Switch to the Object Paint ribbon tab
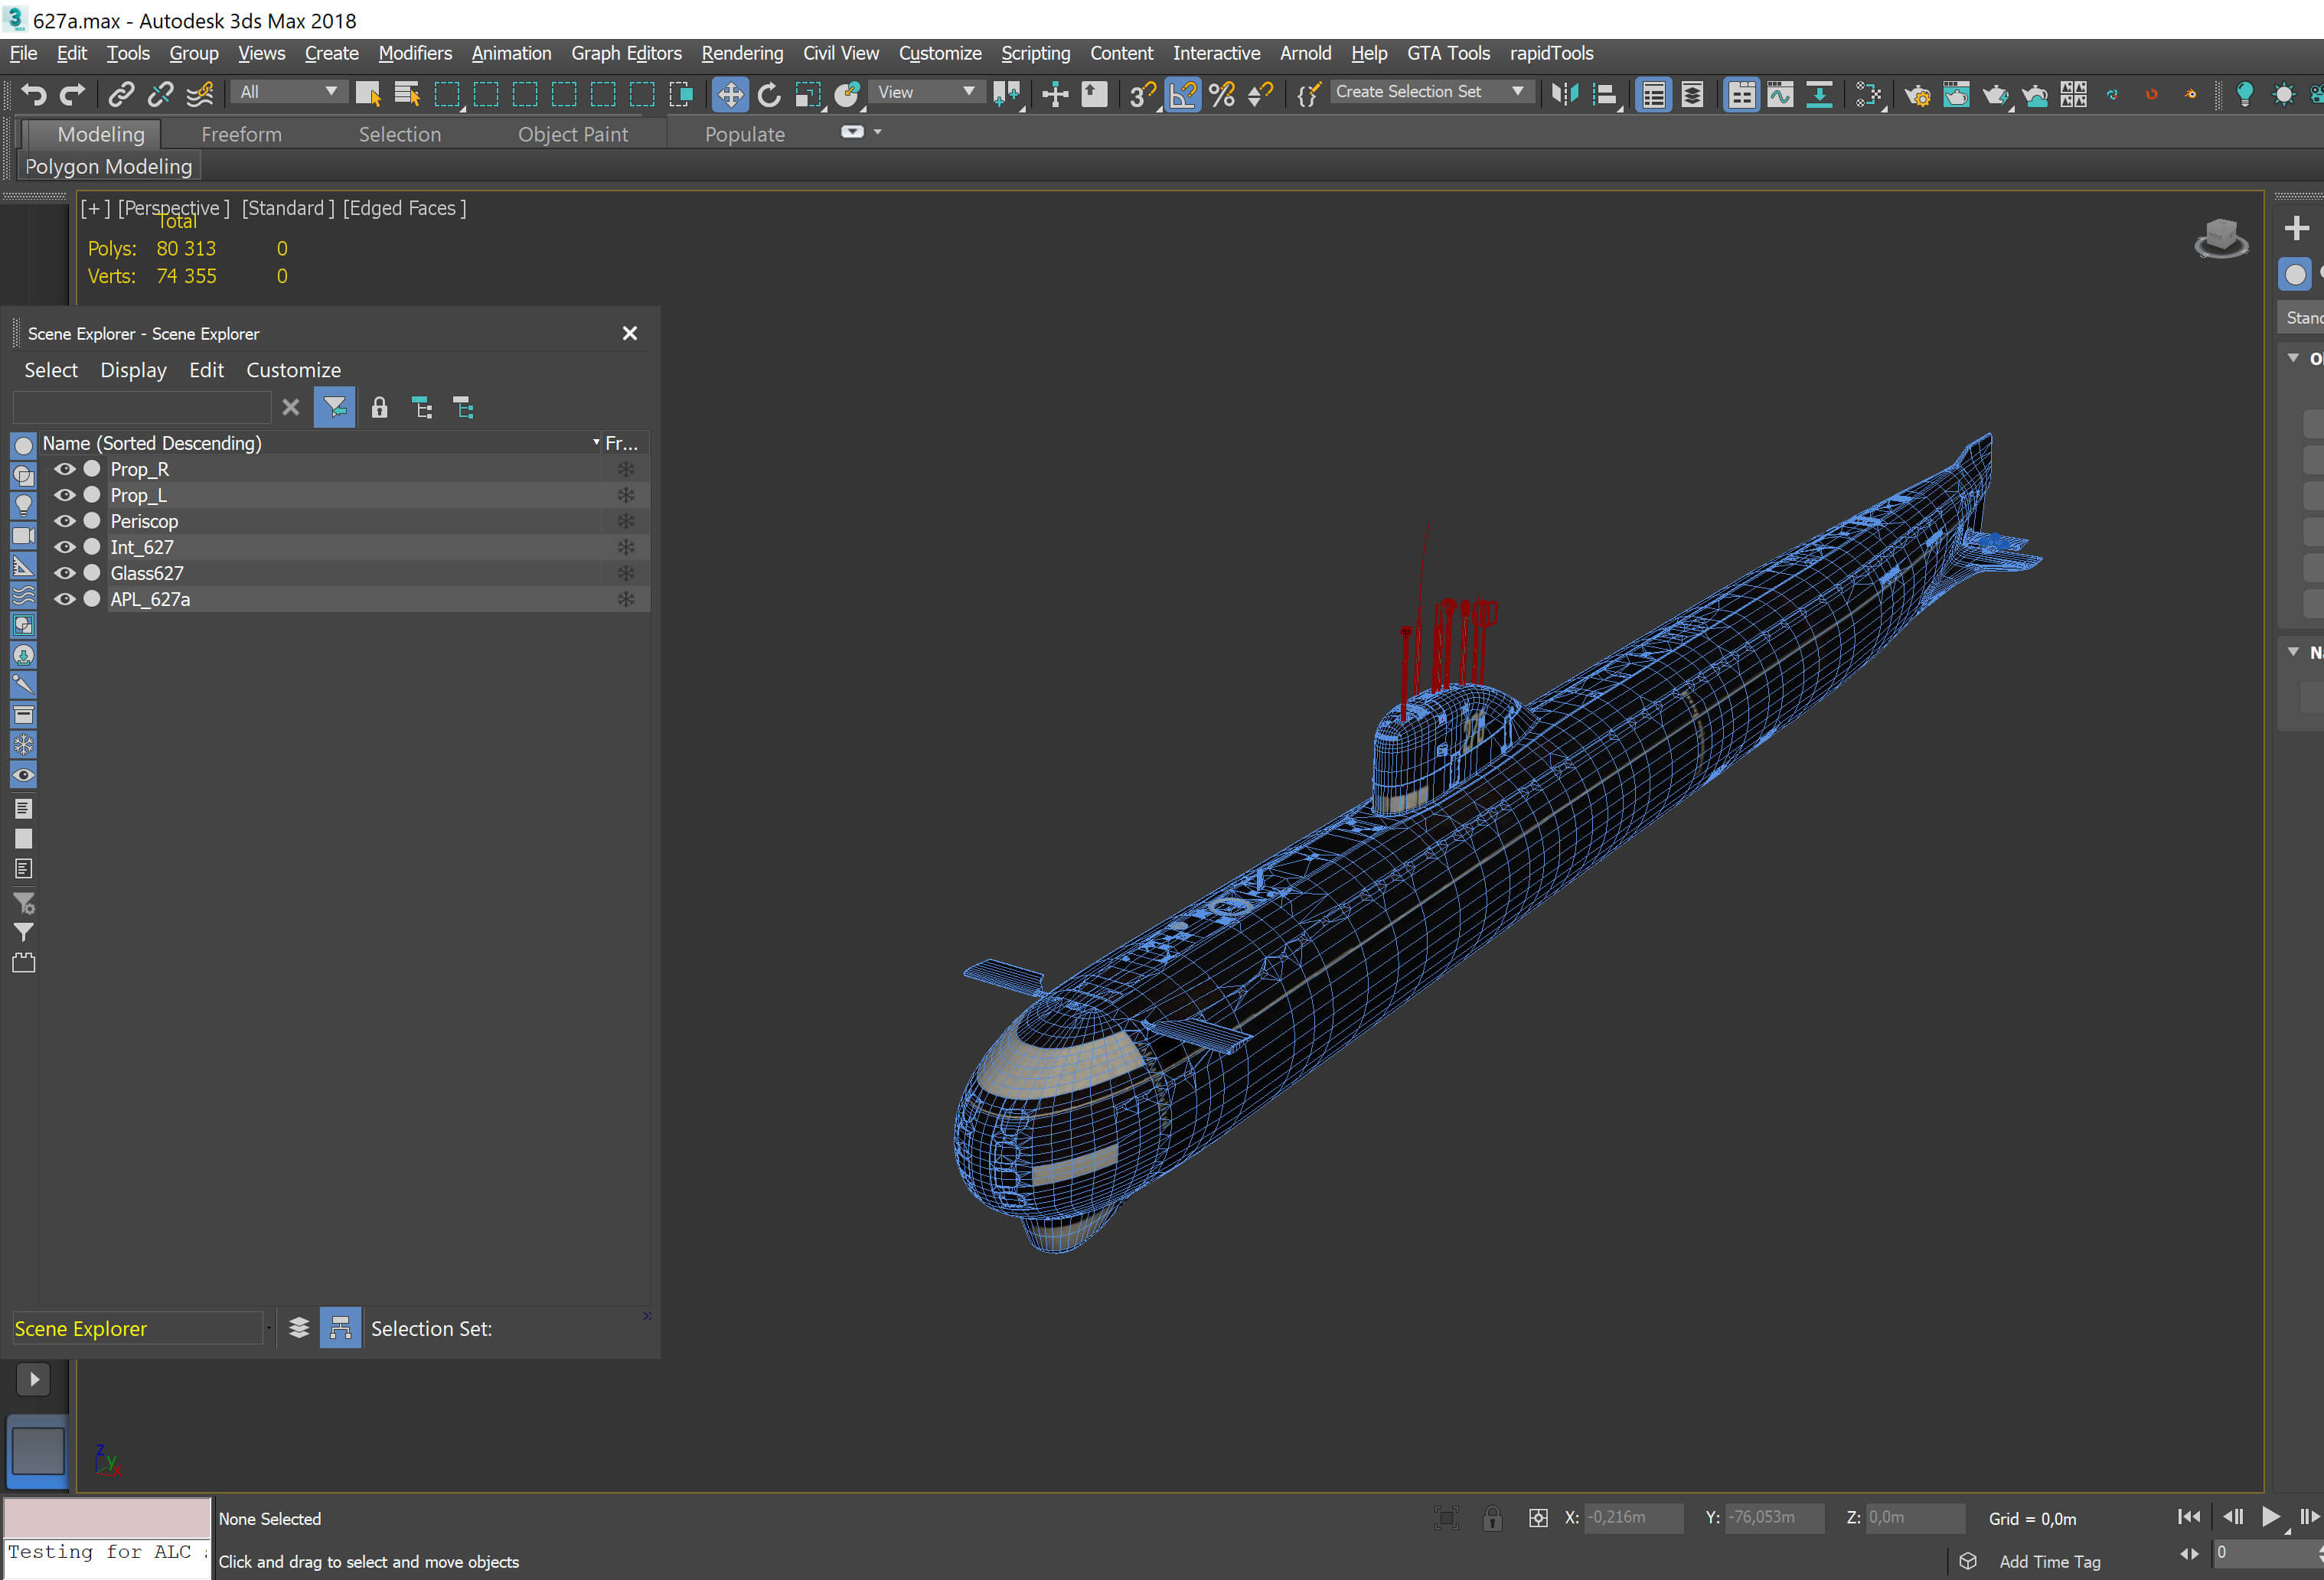Viewport: 2324px width, 1580px height. (573, 134)
